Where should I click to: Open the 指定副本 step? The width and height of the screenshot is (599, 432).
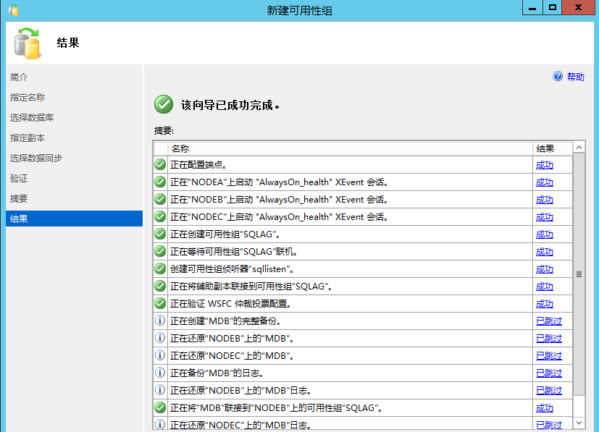click(x=28, y=137)
